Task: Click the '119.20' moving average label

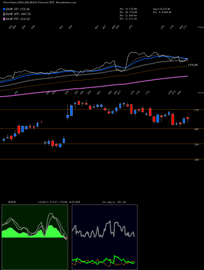Action: pos(193,65)
